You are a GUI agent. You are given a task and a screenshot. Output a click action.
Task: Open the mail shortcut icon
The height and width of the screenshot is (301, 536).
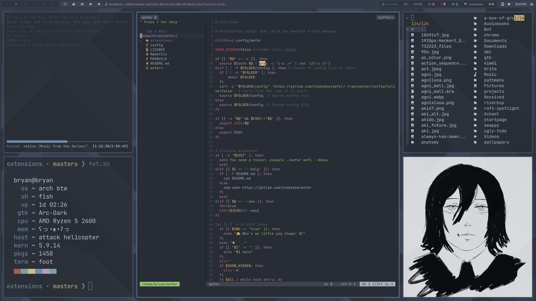[x=90, y=4]
